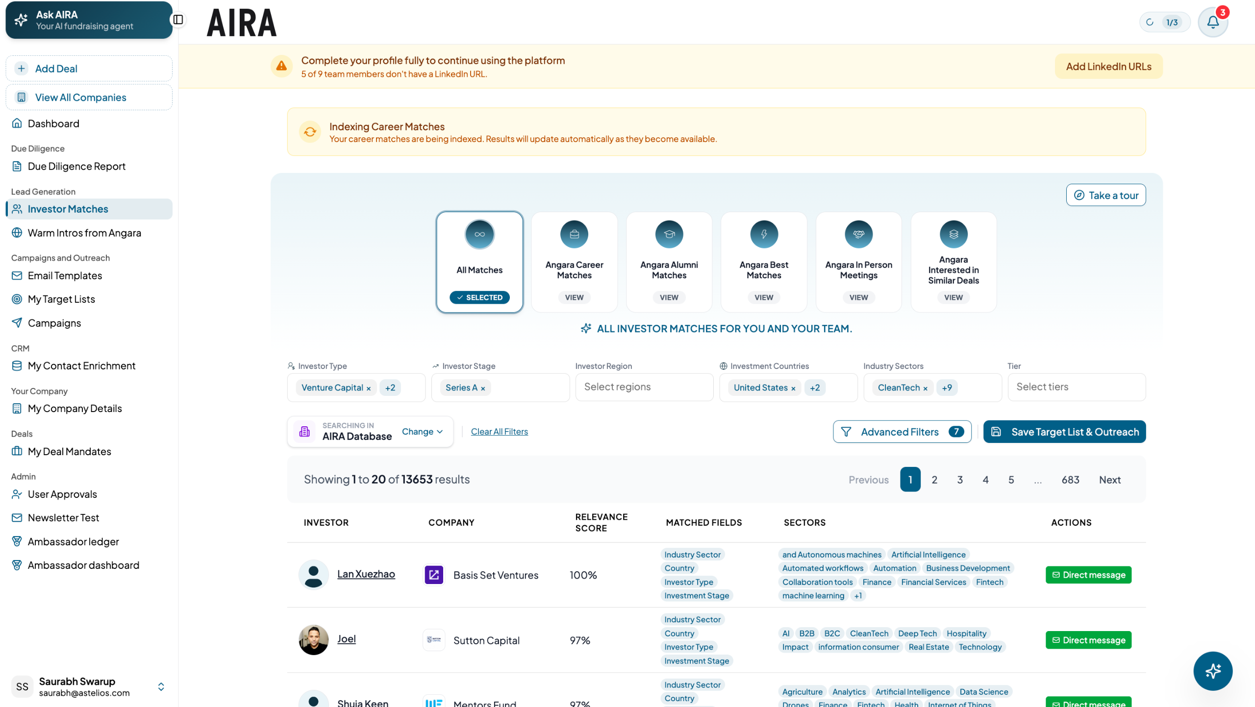
Task: Open Joel's investor profile link
Action: (347, 639)
